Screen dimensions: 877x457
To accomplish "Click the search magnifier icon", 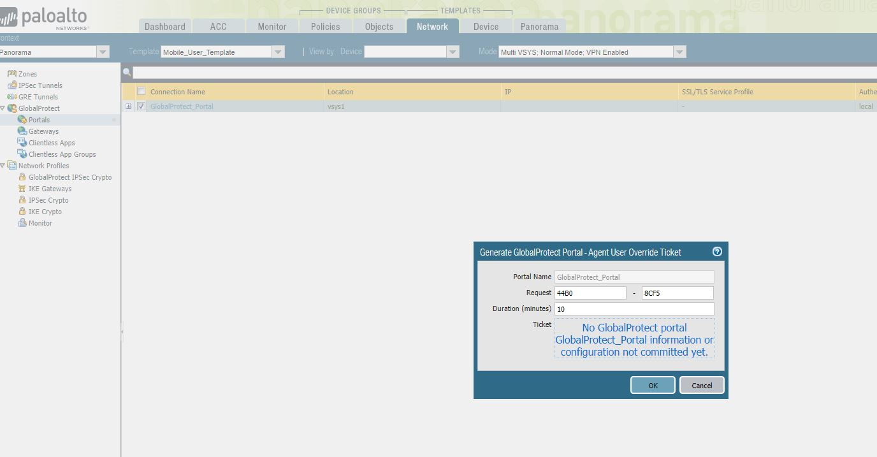I will click(x=127, y=73).
